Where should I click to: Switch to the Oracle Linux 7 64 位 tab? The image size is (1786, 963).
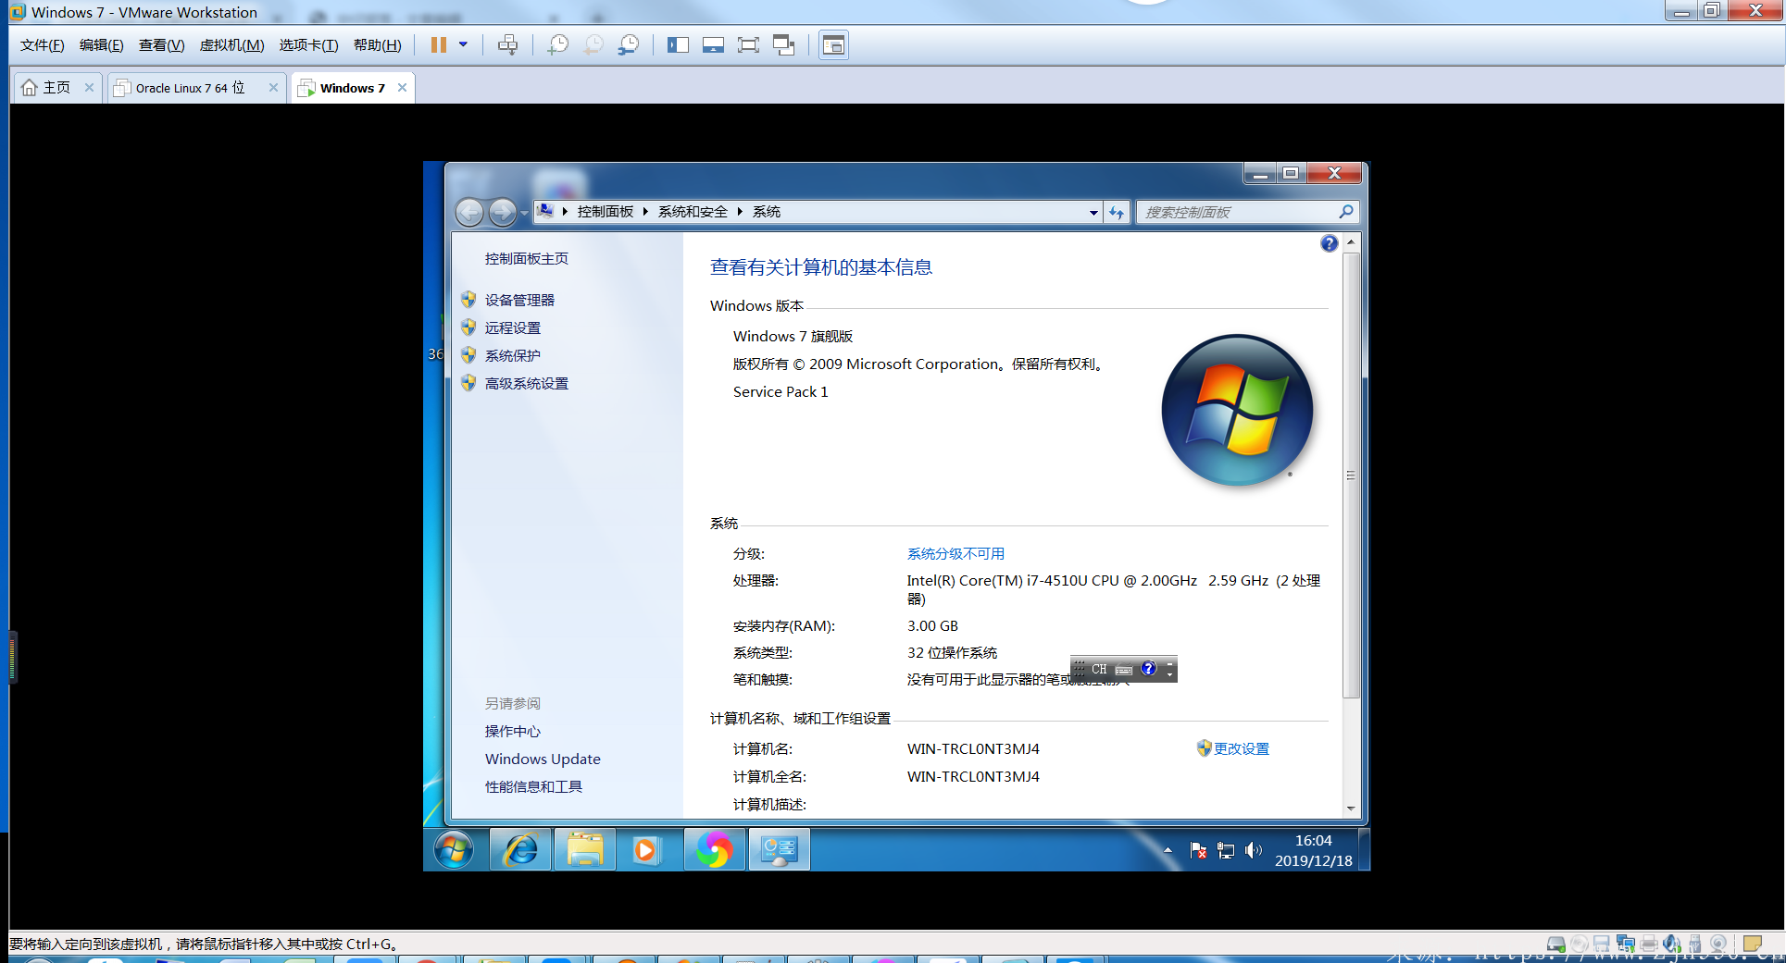click(x=190, y=88)
